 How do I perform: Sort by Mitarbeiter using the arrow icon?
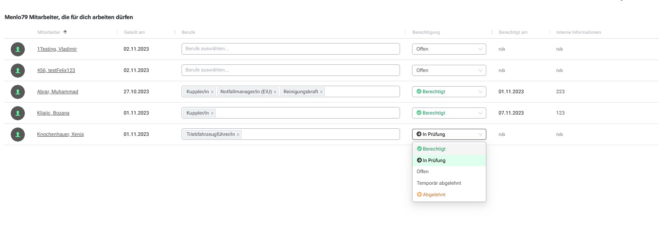(65, 32)
